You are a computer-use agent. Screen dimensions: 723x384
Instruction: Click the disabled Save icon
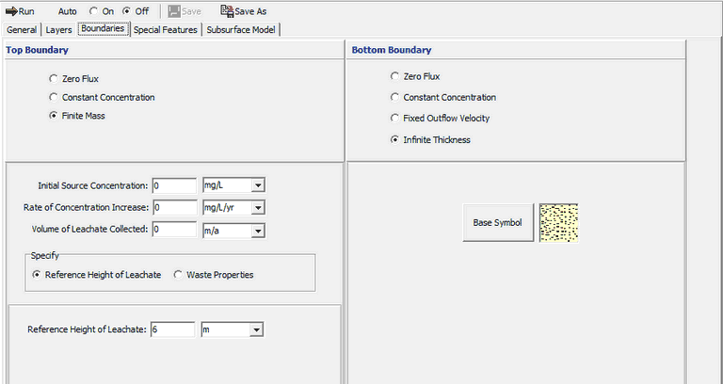click(173, 11)
